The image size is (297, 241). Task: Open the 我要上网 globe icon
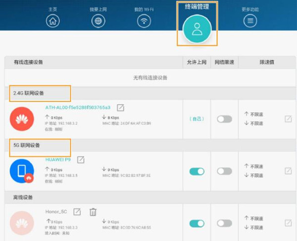(98, 21)
